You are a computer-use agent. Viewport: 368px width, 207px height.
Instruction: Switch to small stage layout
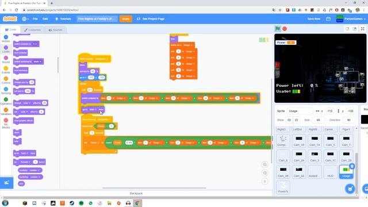pyautogui.click(x=347, y=29)
